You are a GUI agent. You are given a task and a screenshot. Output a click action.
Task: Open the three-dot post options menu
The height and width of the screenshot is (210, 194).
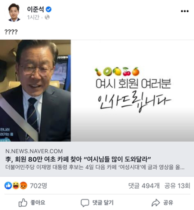[185, 11]
